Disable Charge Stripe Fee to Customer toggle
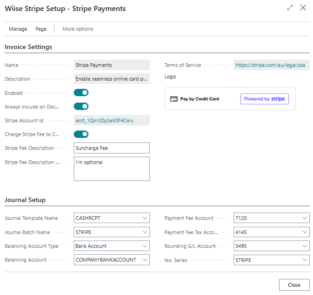The image size is (313, 295). pos(81,134)
